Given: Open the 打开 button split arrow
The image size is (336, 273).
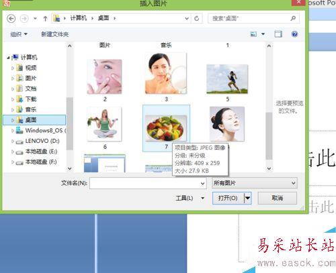Looking at the screenshot, I should click(247, 198).
